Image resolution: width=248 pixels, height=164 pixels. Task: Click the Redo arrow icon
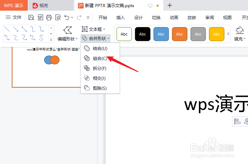point(79,17)
